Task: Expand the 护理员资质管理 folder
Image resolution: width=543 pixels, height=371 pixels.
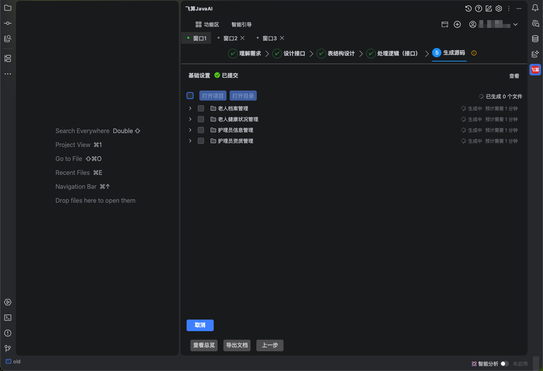Action: (190, 141)
